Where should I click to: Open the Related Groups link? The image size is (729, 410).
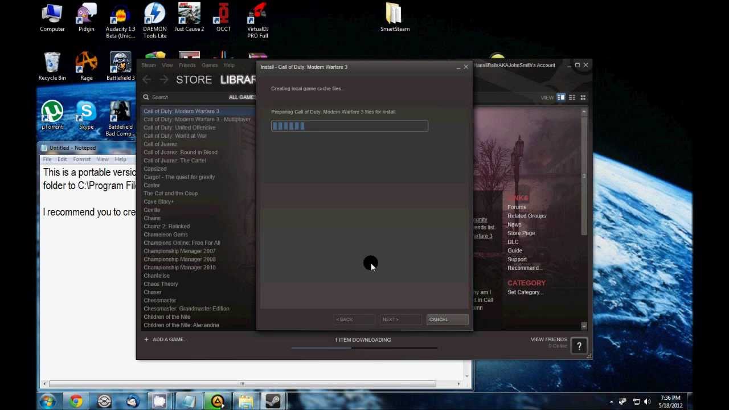click(x=527, y=216)
